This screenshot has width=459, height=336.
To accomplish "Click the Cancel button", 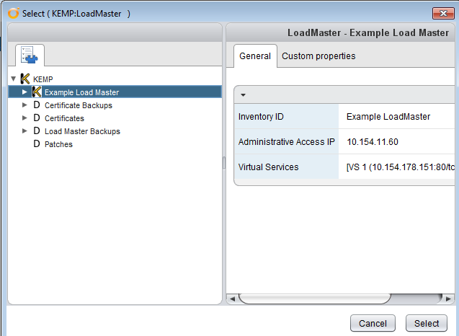I will (x=373, y=323).
